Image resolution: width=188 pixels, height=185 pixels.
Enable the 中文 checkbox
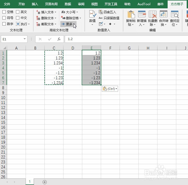point(18,18)
